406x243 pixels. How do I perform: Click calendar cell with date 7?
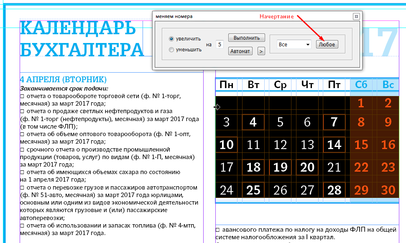(x=334, y=122)
